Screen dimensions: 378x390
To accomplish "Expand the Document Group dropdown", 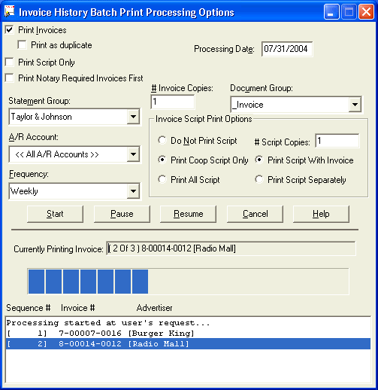I will point(355,105).
